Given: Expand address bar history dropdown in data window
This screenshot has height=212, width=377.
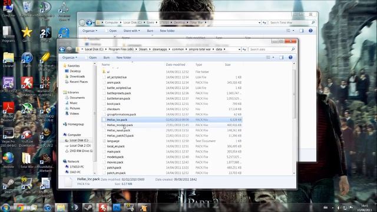Looking at the screenshot, I should pyautogui.click(x=239, y=49).
